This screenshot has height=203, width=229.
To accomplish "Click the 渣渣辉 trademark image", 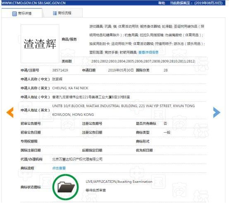I will click(40, 44).
